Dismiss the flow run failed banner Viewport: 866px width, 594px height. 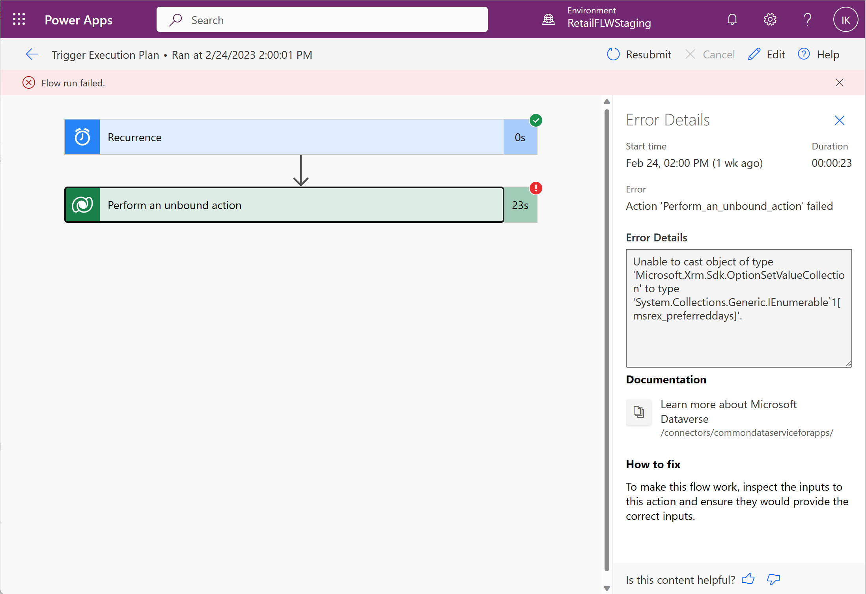click(x=841, y=82)
